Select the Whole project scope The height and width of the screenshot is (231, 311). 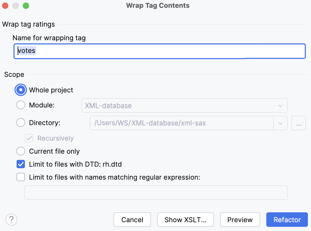(x=20, y=90)
